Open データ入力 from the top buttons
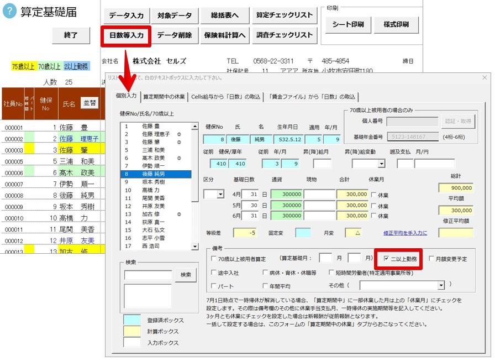 click(127, 15)
